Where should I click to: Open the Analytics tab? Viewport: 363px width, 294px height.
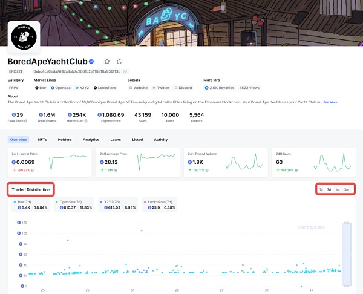point(91,140)
